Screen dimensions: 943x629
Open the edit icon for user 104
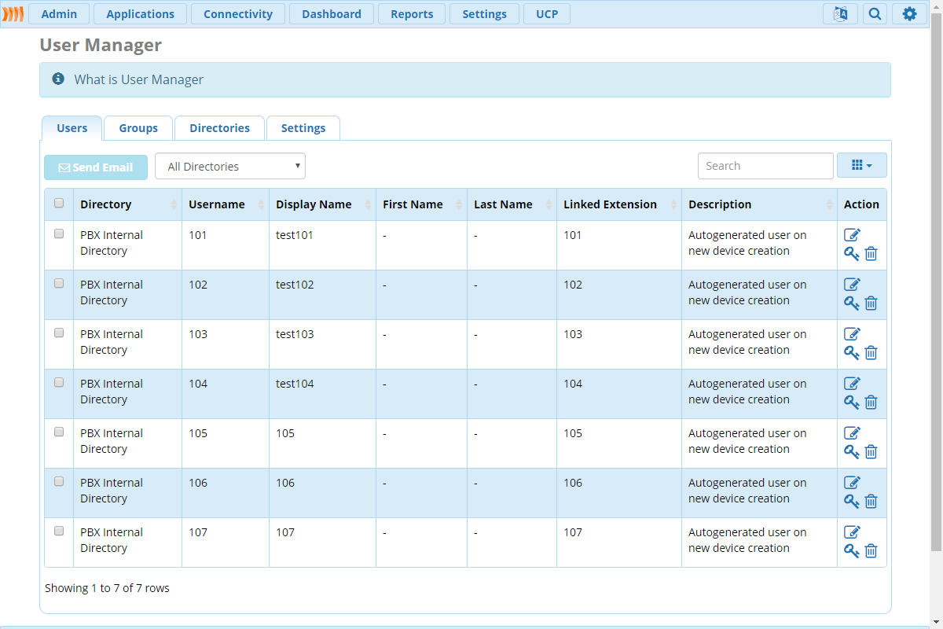click(x=852, y=384)
